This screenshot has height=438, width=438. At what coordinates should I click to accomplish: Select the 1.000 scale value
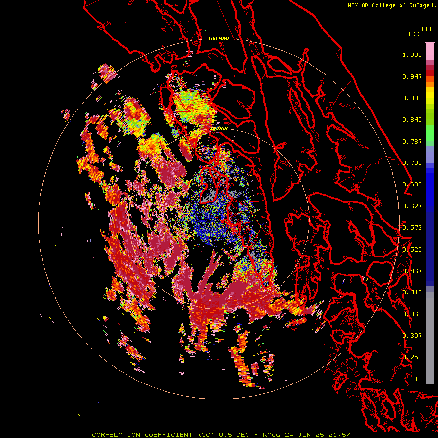coord(412,55)
